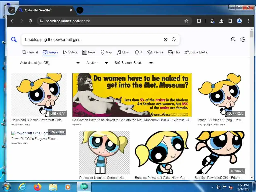Switch to News category
The height and width of the screenshot is (192, 256).
[x=89, y=52]
